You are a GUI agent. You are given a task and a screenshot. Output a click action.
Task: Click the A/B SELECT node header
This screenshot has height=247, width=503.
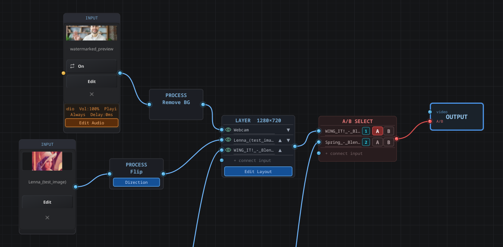pos(357,121)
